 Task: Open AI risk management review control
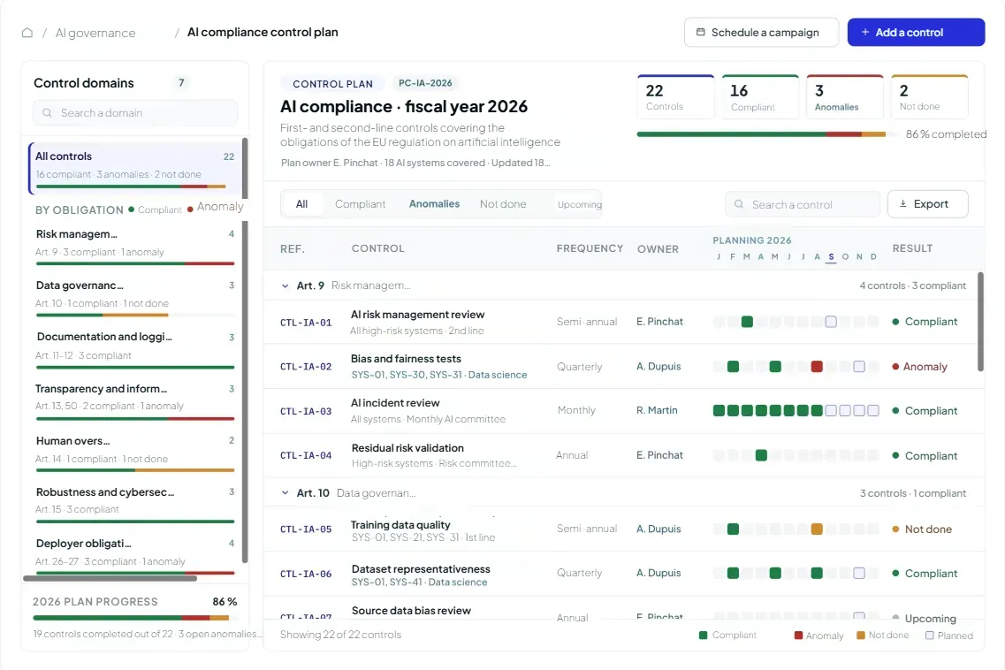pos(417,315)
